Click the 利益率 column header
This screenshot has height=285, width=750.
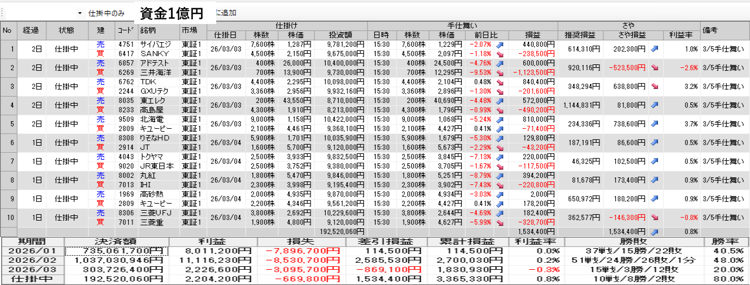680,35
